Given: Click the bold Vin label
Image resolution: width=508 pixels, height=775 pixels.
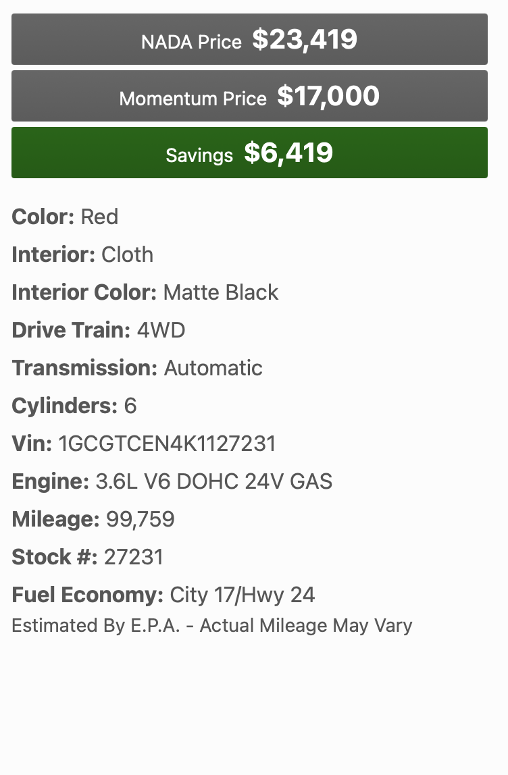Looking at the screenshot, I should click(x=32, y=444).
